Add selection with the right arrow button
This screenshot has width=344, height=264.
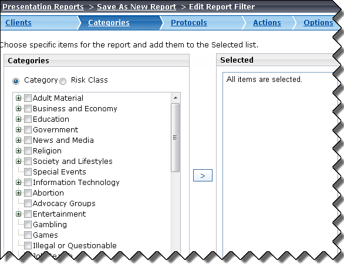point(203,175)
